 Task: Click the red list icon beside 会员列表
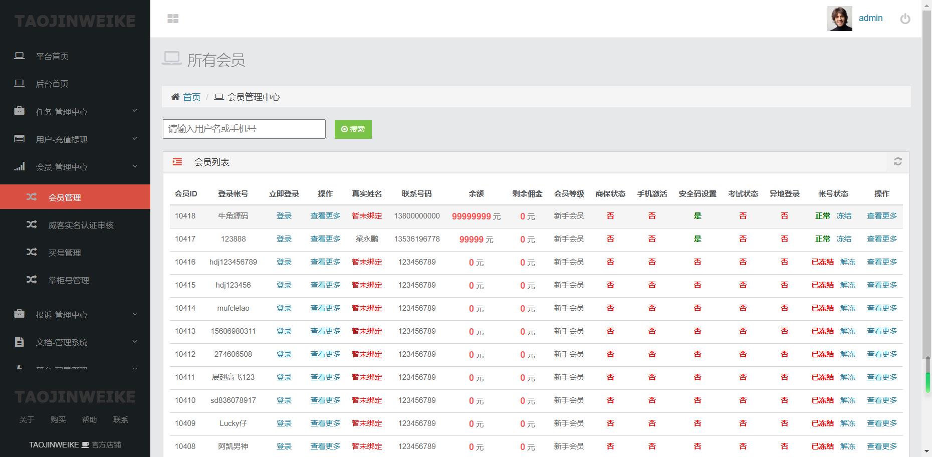point(177,162)
